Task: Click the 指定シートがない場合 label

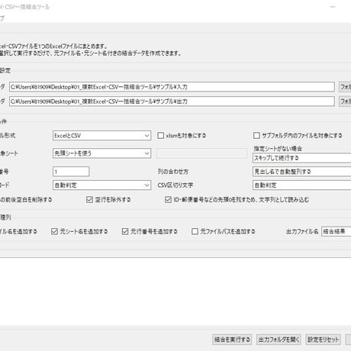Action: coord(278,149)
